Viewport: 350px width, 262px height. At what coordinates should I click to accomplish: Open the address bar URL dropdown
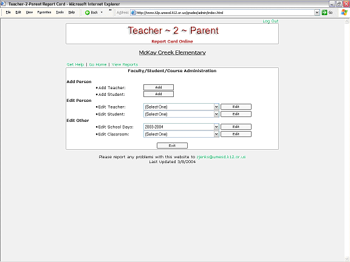point(317,13)
